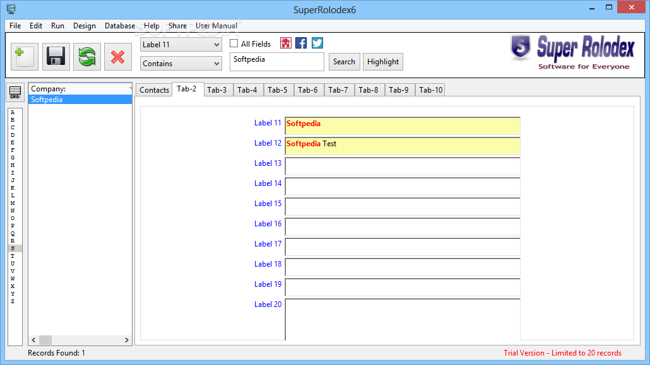Save record using the floppy disk icon

click(56, 56)
